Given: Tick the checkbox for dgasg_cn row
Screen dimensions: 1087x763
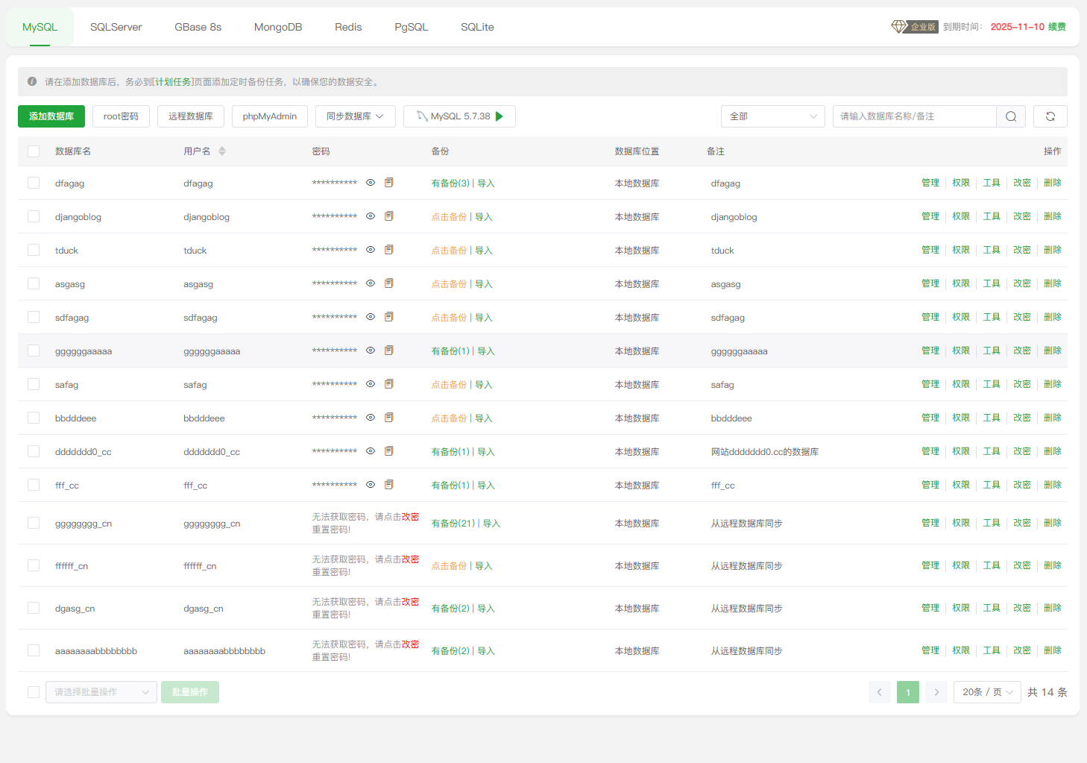Looking at the screenshot, I should pyautogui.click(x=34, y=608).
